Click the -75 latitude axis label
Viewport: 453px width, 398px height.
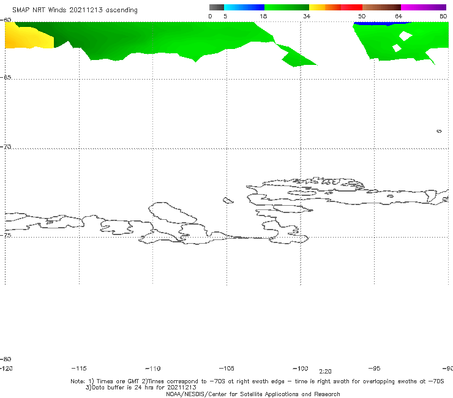(x=6, y=235)
